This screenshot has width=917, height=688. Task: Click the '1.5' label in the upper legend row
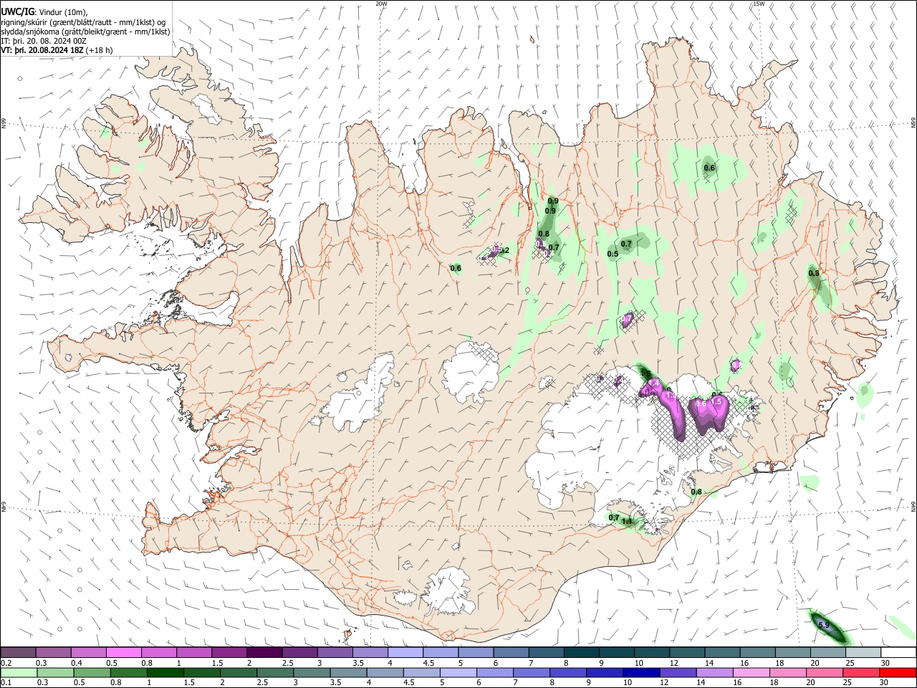[x=217, y=663]
